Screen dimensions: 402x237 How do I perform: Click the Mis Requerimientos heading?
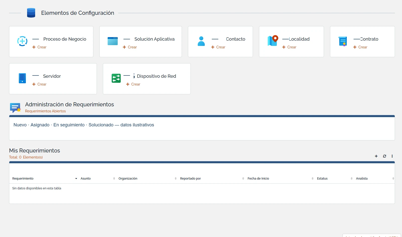[35, 150]
